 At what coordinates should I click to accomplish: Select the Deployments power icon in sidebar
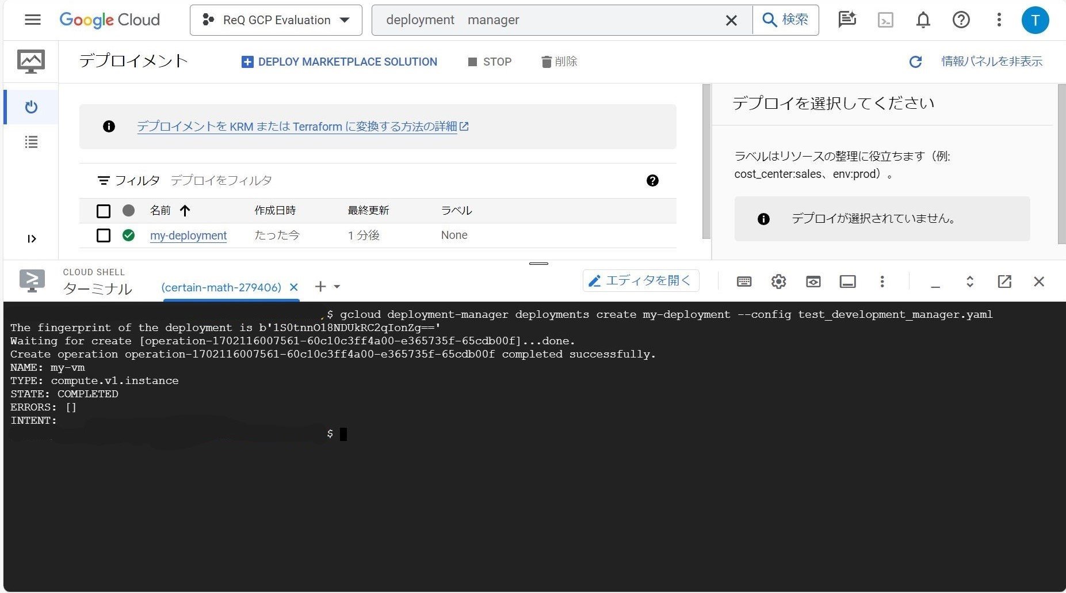(31, 107)
